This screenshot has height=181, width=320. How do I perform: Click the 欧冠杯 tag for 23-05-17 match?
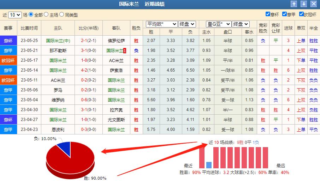point(8,60)
